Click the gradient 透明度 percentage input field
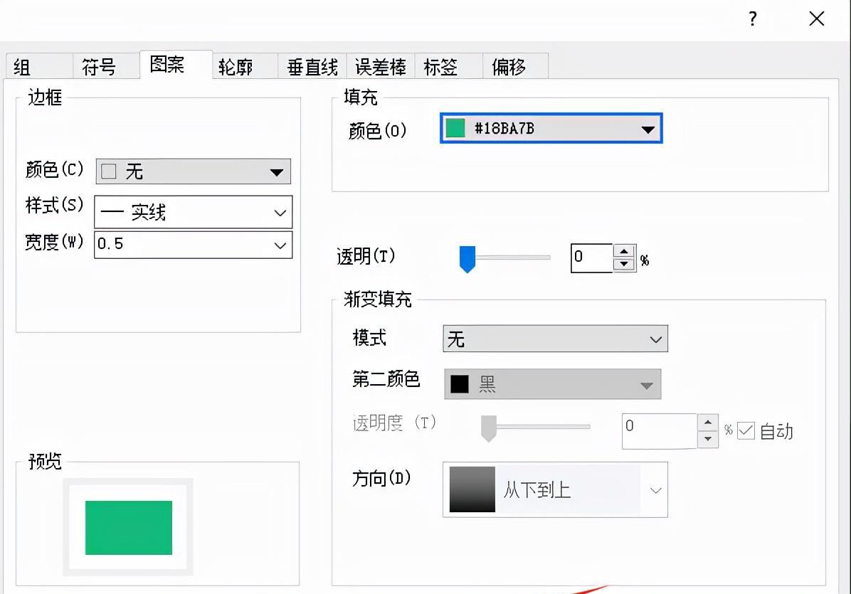851x594 pixels. tap(660, 430)
